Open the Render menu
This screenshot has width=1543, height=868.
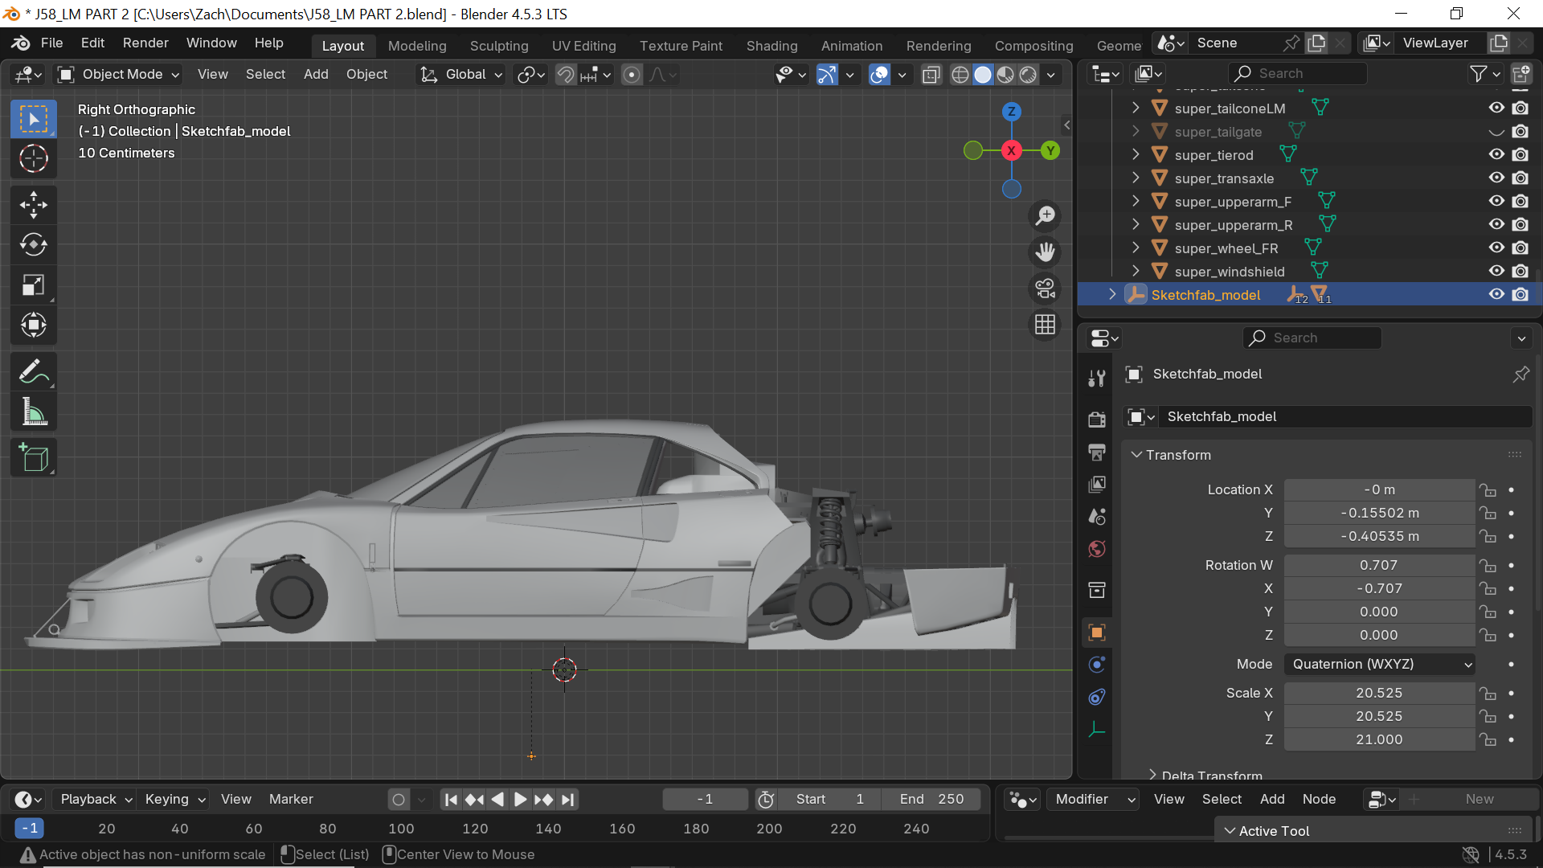[145, 43]
